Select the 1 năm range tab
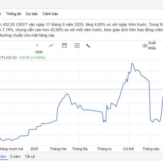Image resolution: width=163 pixels, height=163 pixels. tap(3, 156)
